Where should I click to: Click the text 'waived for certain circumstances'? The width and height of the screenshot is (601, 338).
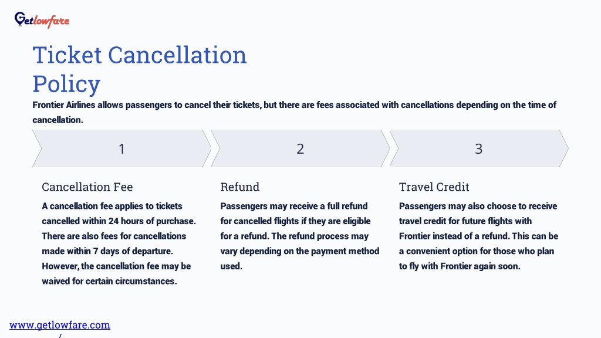[x=109, y=281]
